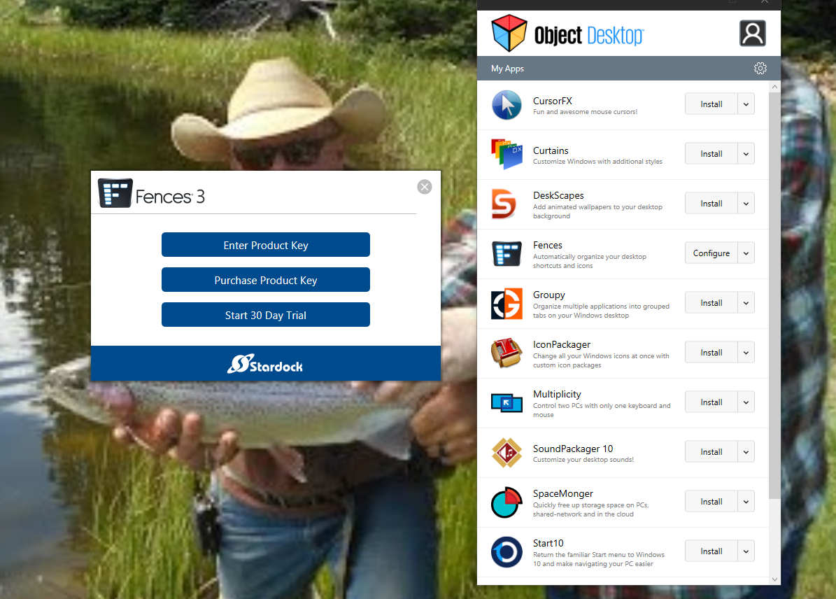This screenshot has width=836, height=599.
Task: Configure Fences
Action: coord(711,253)
